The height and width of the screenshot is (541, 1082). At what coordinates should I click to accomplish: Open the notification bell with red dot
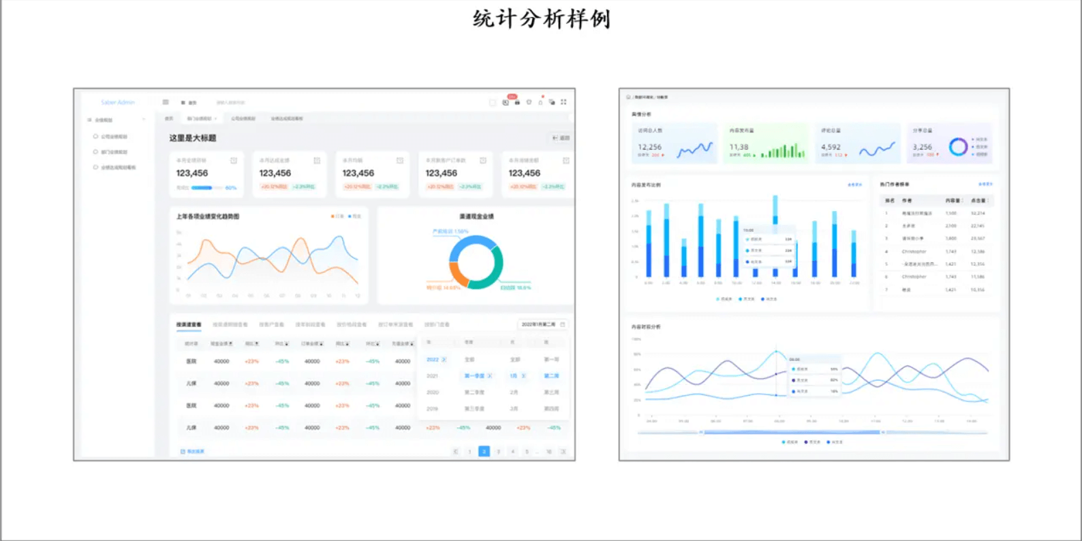(x=540, y=102)
